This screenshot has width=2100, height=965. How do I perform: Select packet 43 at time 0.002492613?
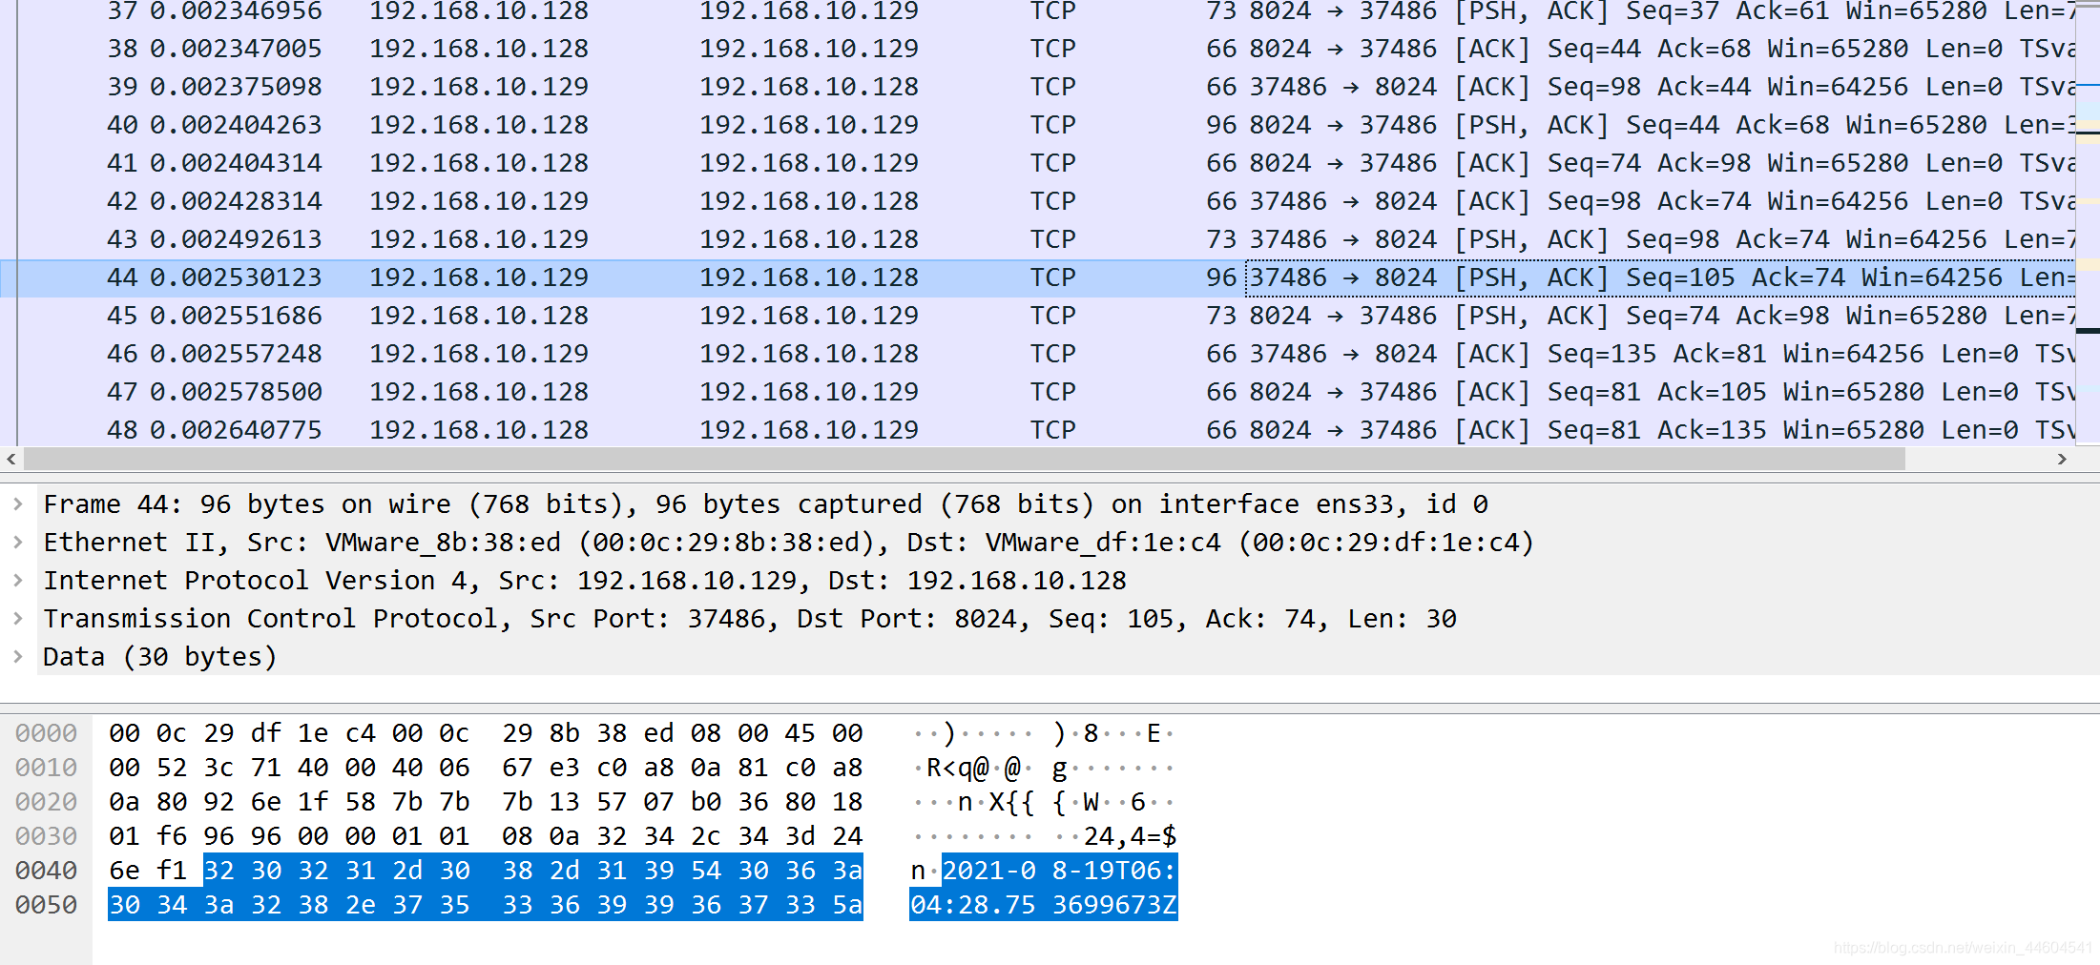coord(1038,239)
